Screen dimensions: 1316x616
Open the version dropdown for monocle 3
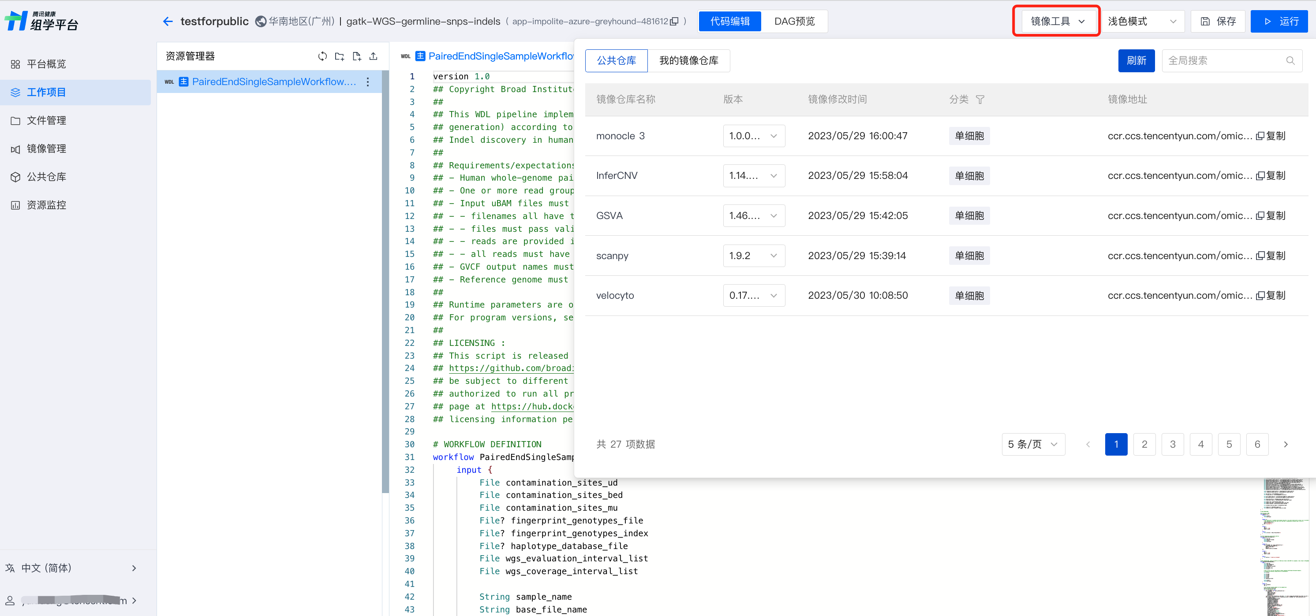[754, 136]
